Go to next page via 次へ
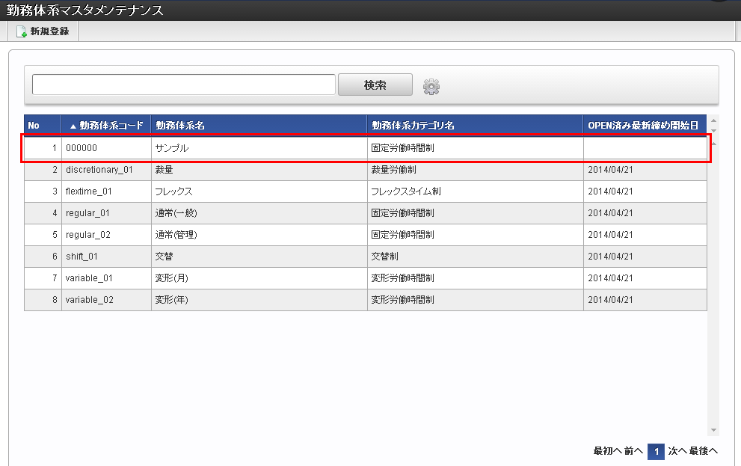This screenshot has width=741, height=466. (x=677, y=451)
